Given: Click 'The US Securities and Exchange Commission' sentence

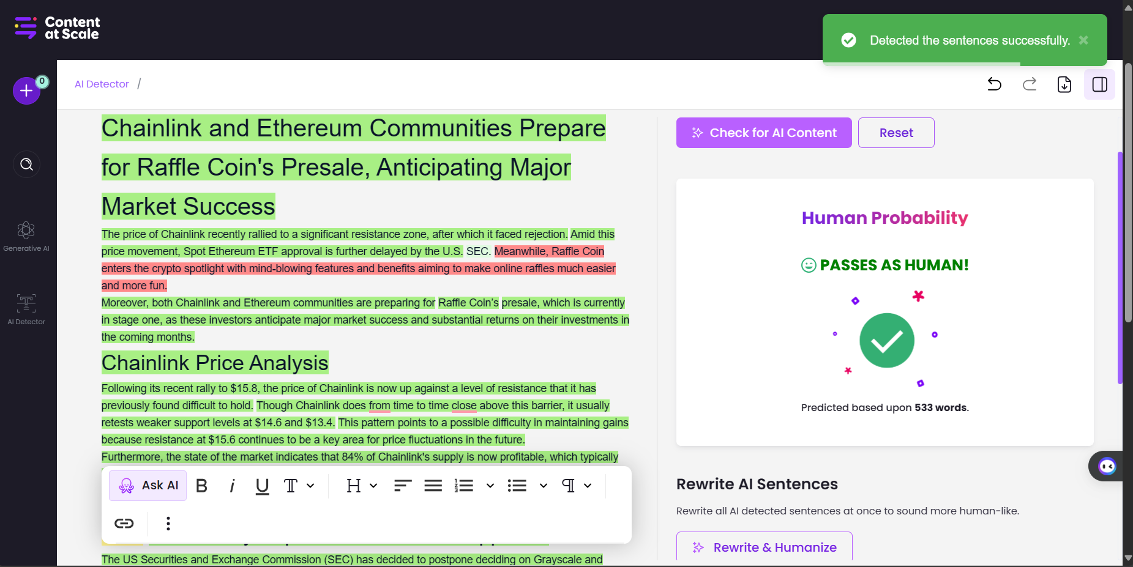Looking at the screenshot, I should (352, 560).
